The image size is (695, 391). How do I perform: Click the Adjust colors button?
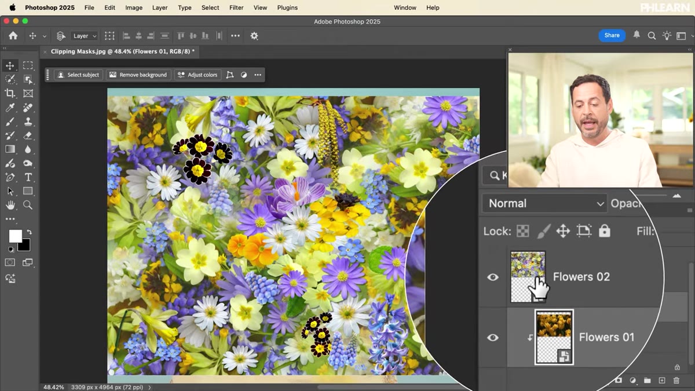click(x=197, y=75)
